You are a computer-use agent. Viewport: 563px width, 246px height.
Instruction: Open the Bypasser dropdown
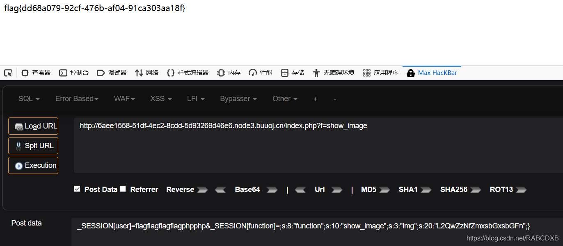238,99
